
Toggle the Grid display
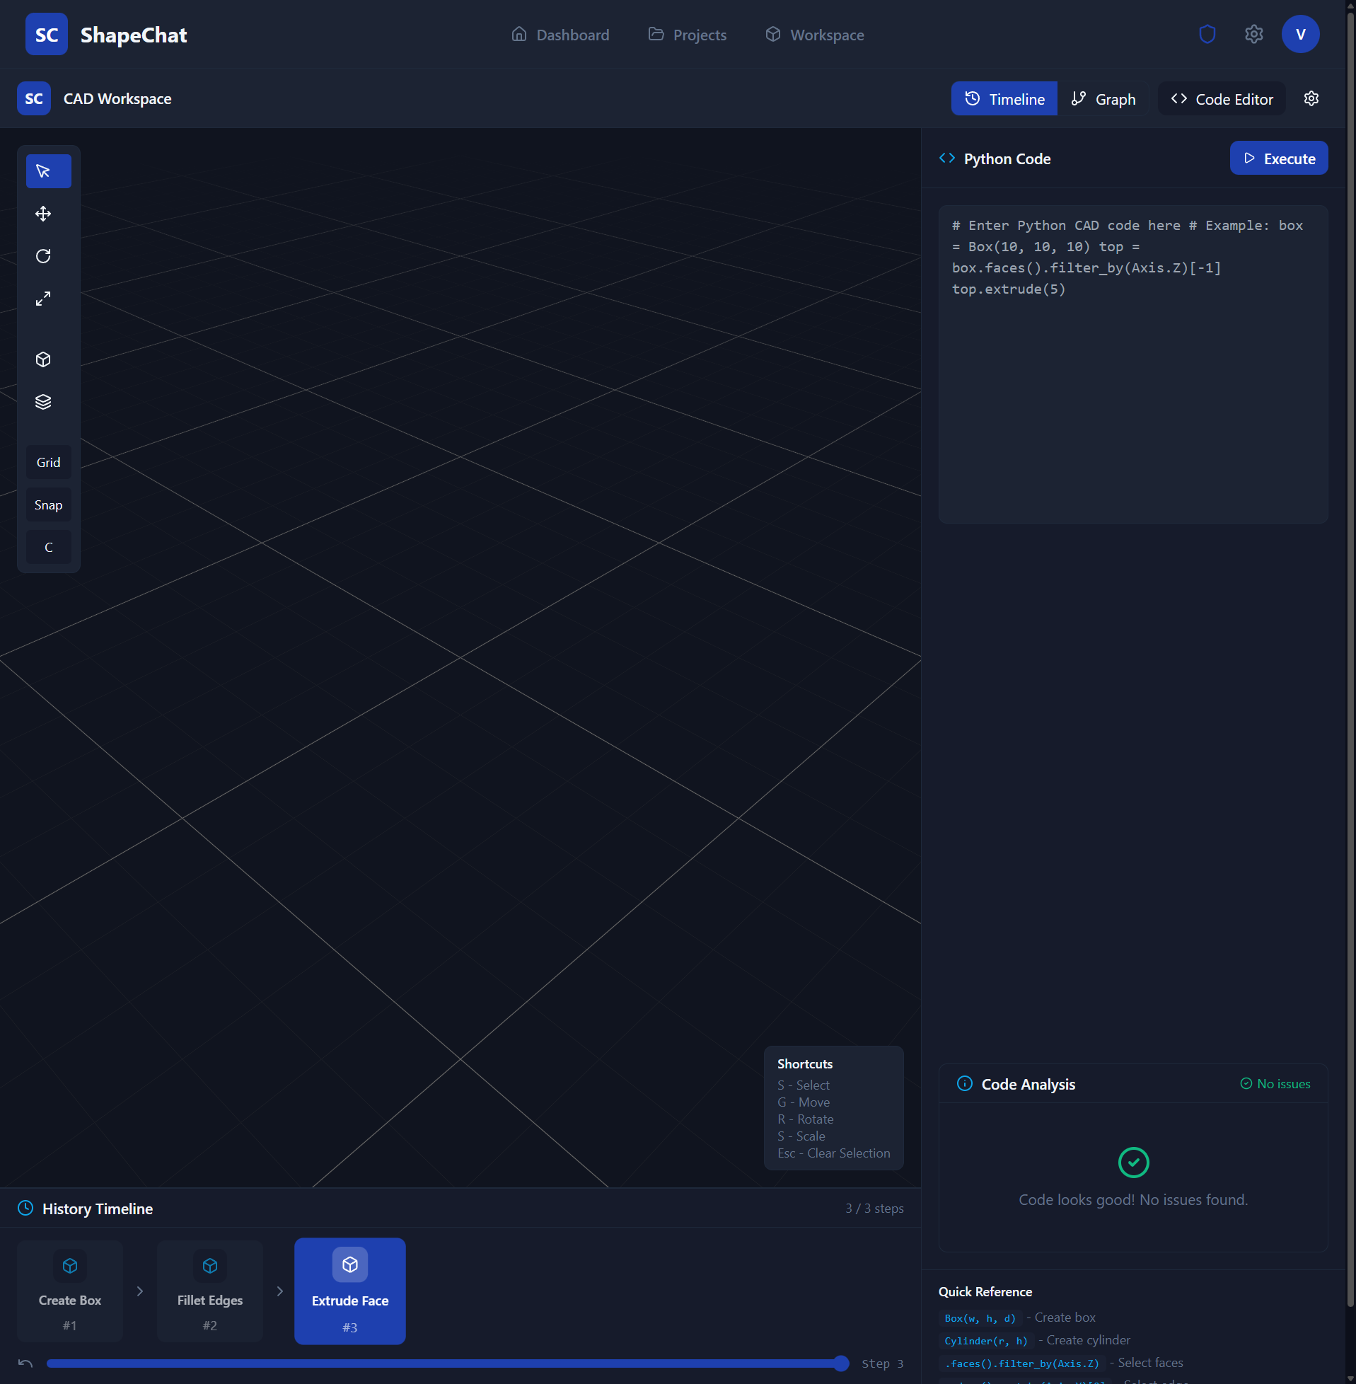(47, 461)
